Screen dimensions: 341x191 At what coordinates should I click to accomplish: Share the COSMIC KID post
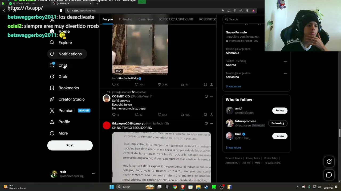point(211,115)
